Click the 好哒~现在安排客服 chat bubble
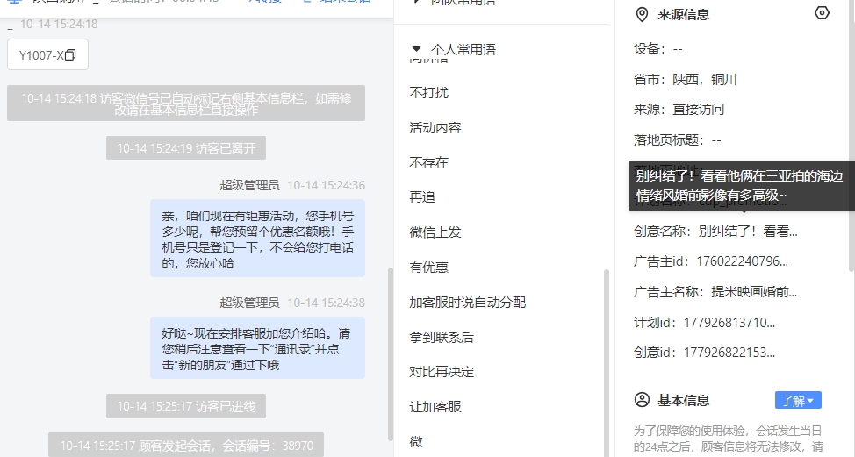Screen dimensions: 855x457 click(257, 348)
